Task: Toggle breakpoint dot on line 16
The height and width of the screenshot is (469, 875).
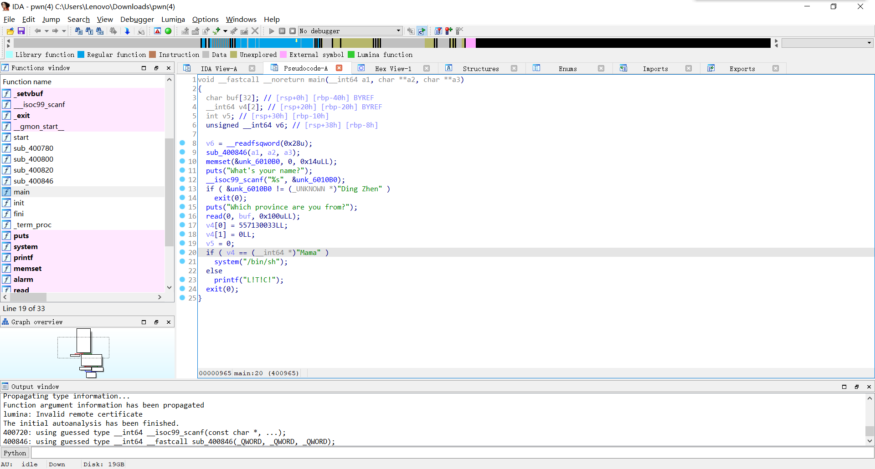Action: [x=182, y=216]
